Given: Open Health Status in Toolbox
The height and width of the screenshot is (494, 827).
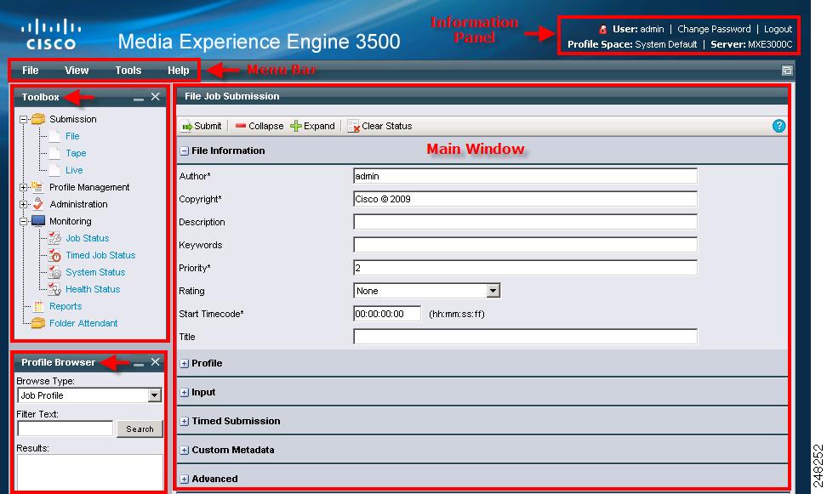Looking at the screenshot, I should (x=93, y=289).
